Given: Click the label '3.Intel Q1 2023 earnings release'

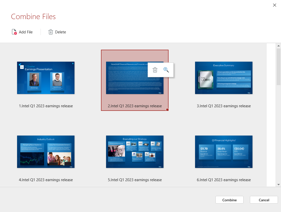Looking at the screenshot, I should point(224,106).
